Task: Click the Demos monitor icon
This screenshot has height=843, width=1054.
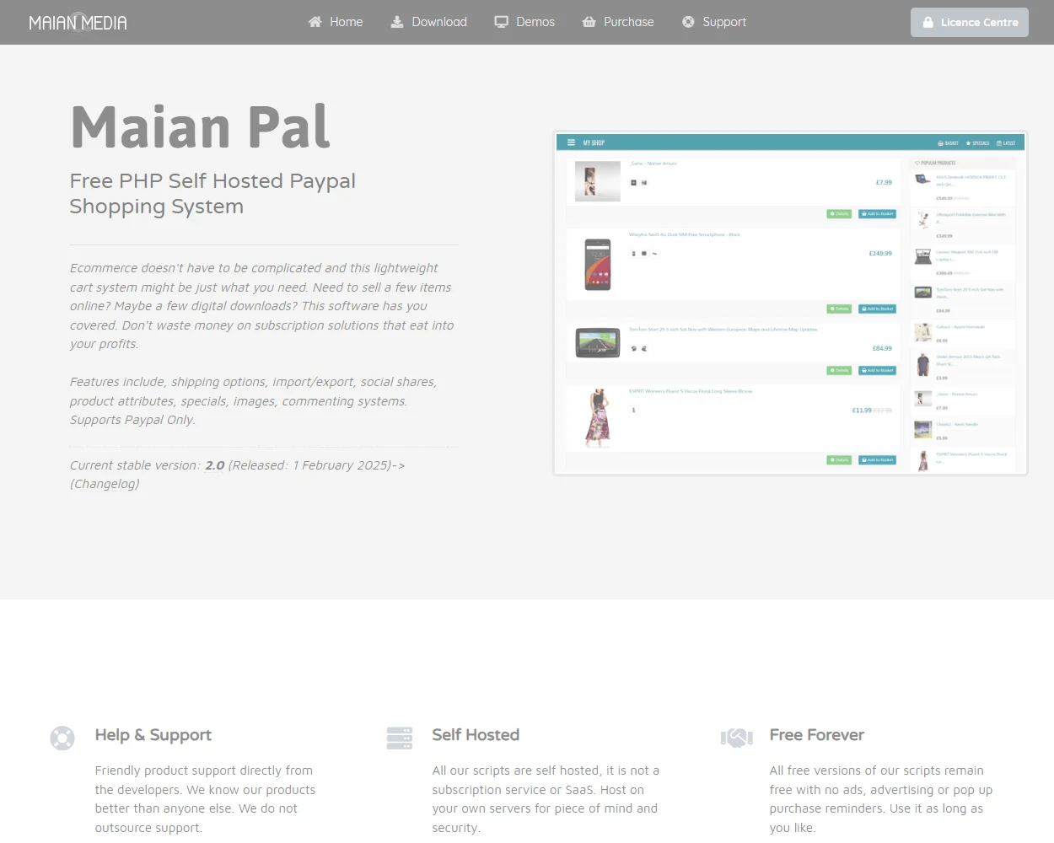Action: tap(502, 22)
